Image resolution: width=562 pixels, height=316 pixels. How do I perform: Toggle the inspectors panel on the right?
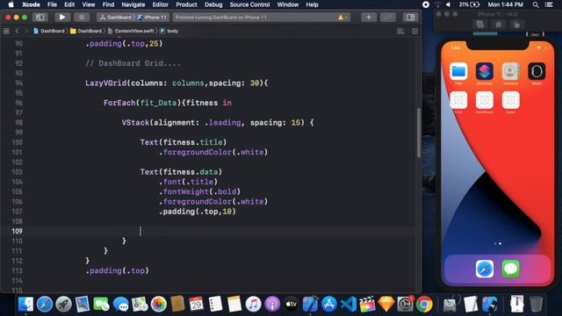click(x=410, y=18)
